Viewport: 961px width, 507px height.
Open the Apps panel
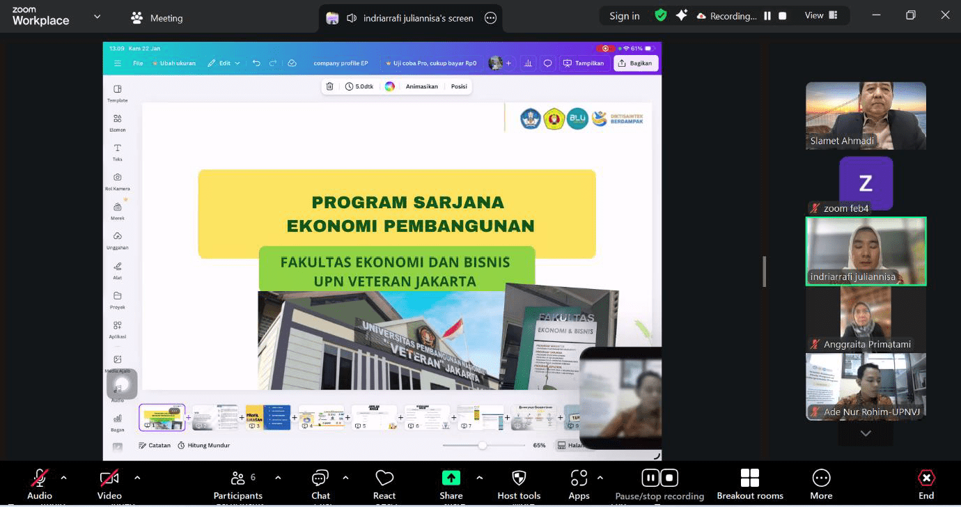tap(579, 483)
